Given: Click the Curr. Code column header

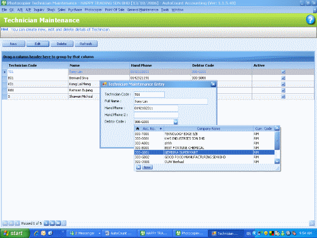Looking at the screenshot, I should coord(264,129).
